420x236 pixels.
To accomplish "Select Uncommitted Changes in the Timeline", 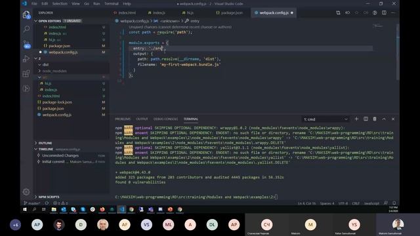I will point(72,155).
